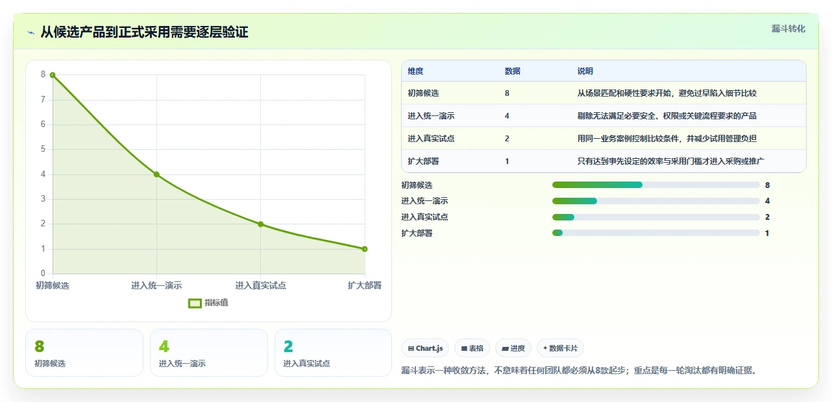832x402 pixels.
Task: Select the chart data point at 进入统一演示
Action: [x=156, y=174]
